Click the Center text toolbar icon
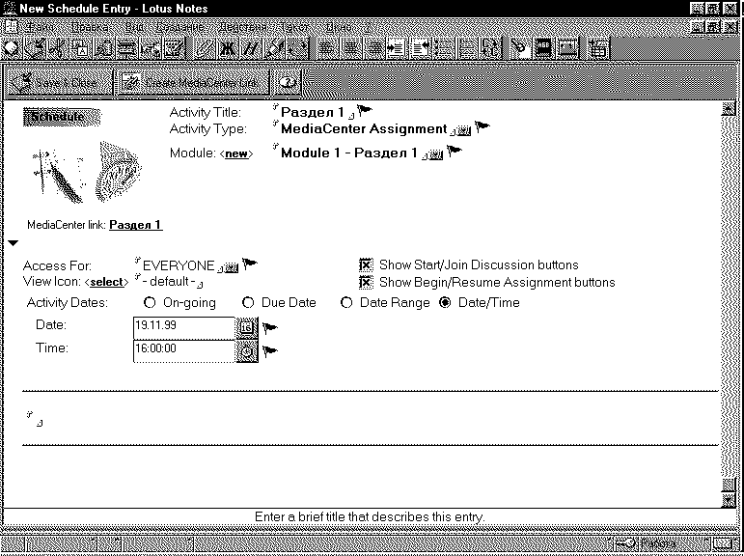Screen dimensions: 744x556 (x=349, y=49)
